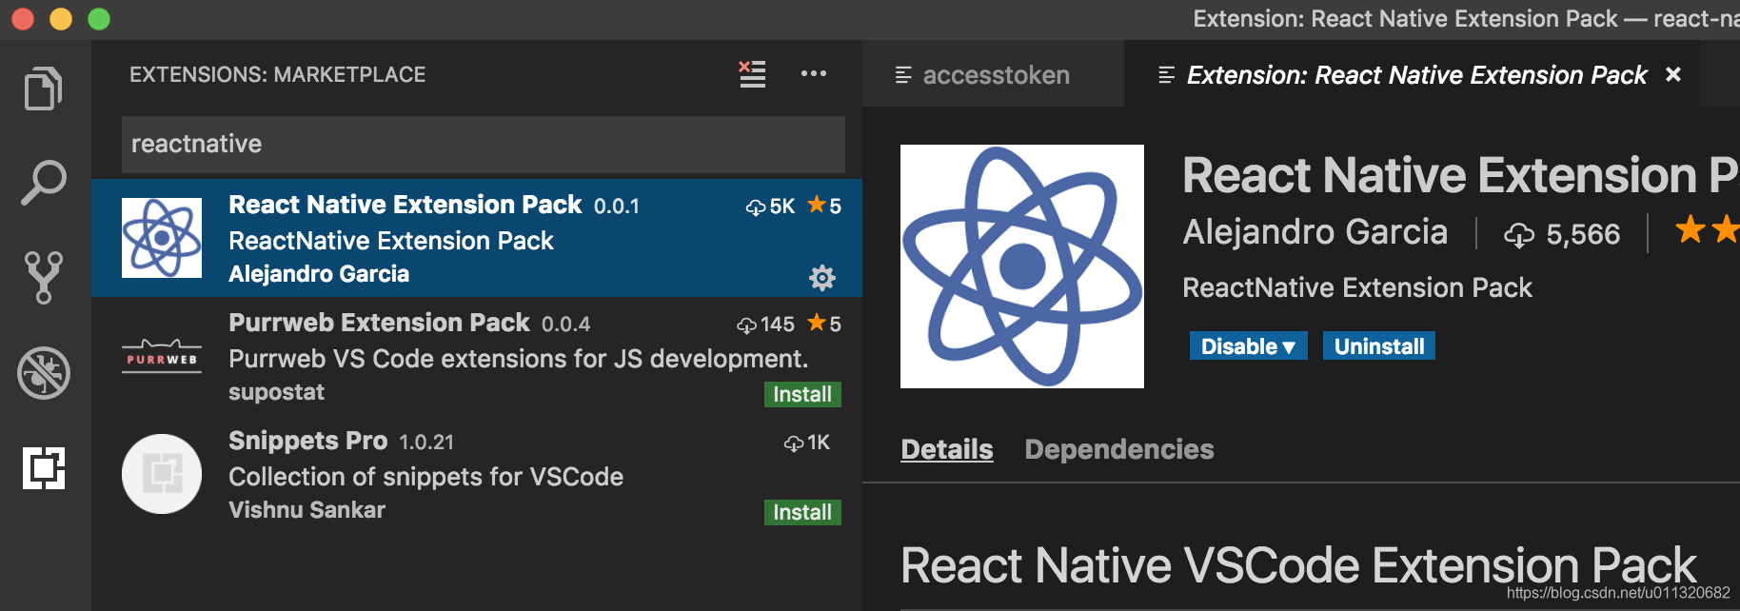Open the Disable dropdown
This screenshot has width=1740, height=611.
1248,345
